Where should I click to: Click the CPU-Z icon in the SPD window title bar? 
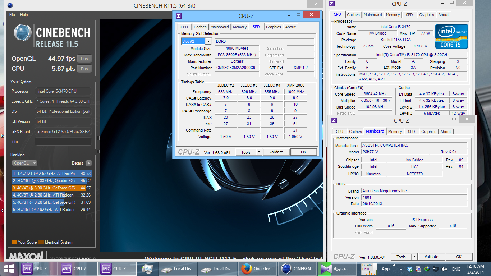click(x=179, y=16)
